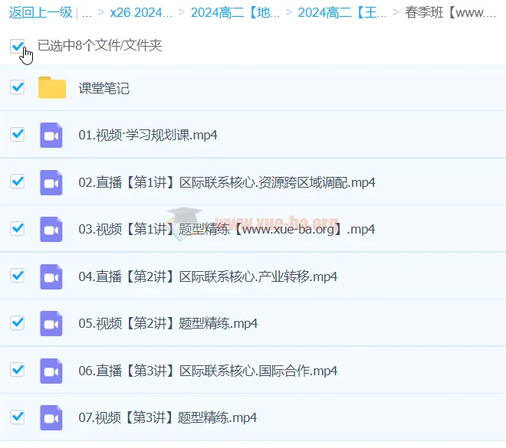506x448 pixels.
Task: Open file 06.直播【第3讲】区际联系核心.国际合作.mp4
Action: [208, 371]
